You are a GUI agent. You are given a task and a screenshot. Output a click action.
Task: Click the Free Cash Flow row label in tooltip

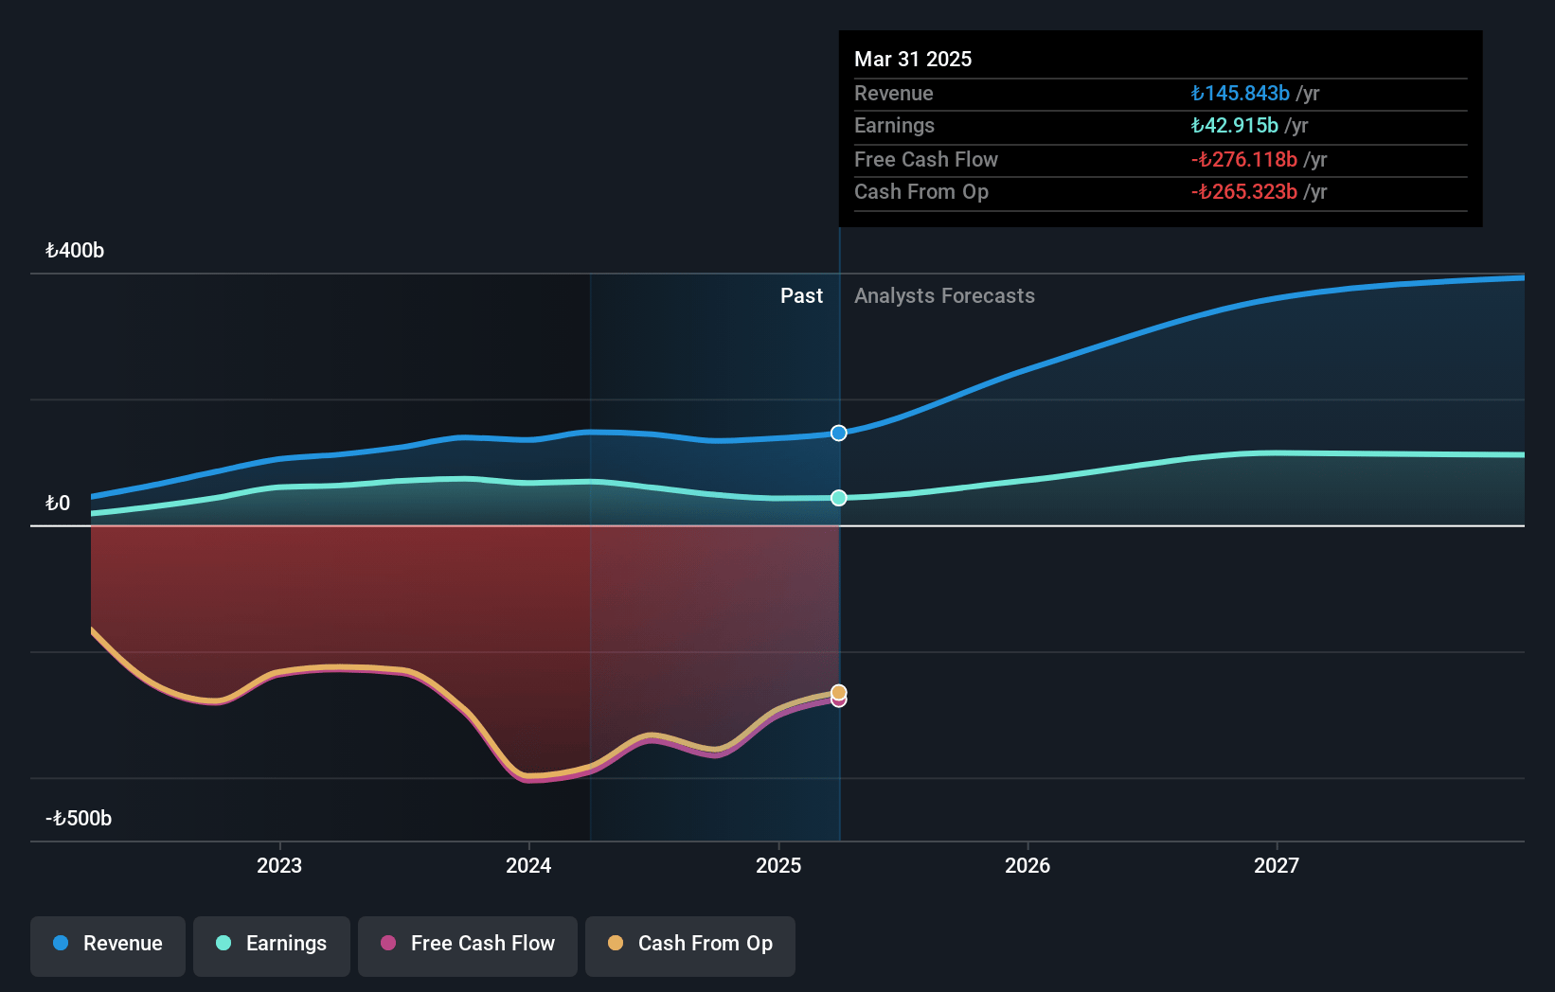926,160
